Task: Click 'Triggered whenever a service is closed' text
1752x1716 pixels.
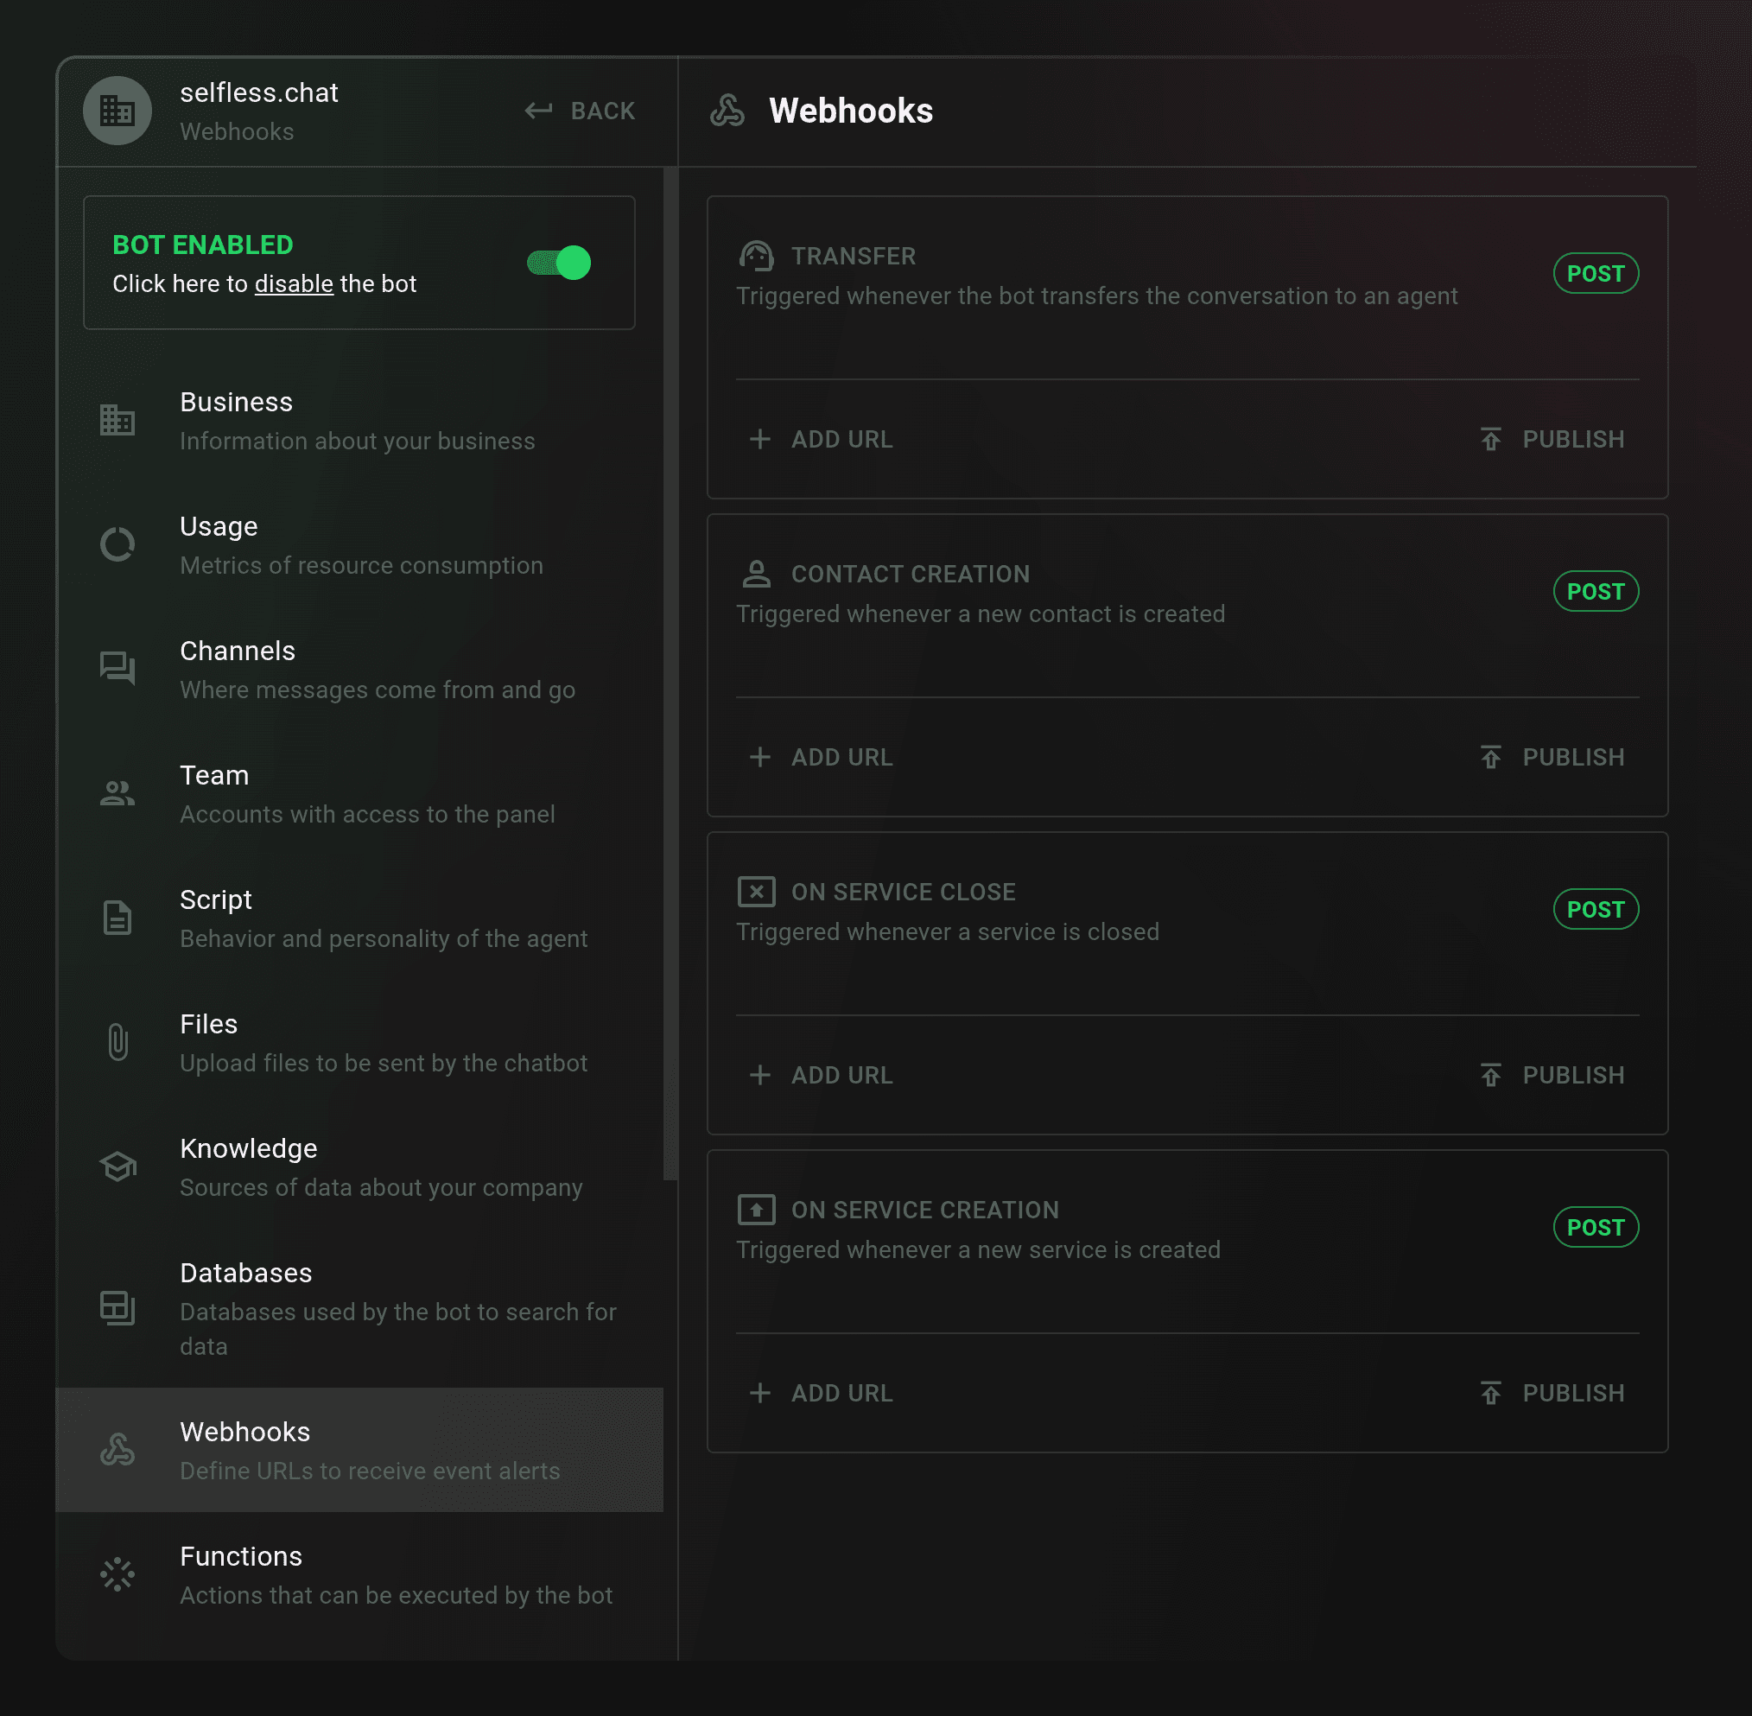Action: (x=947, y=932)
